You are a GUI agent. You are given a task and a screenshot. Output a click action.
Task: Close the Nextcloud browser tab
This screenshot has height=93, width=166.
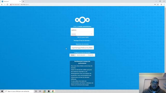20,2
